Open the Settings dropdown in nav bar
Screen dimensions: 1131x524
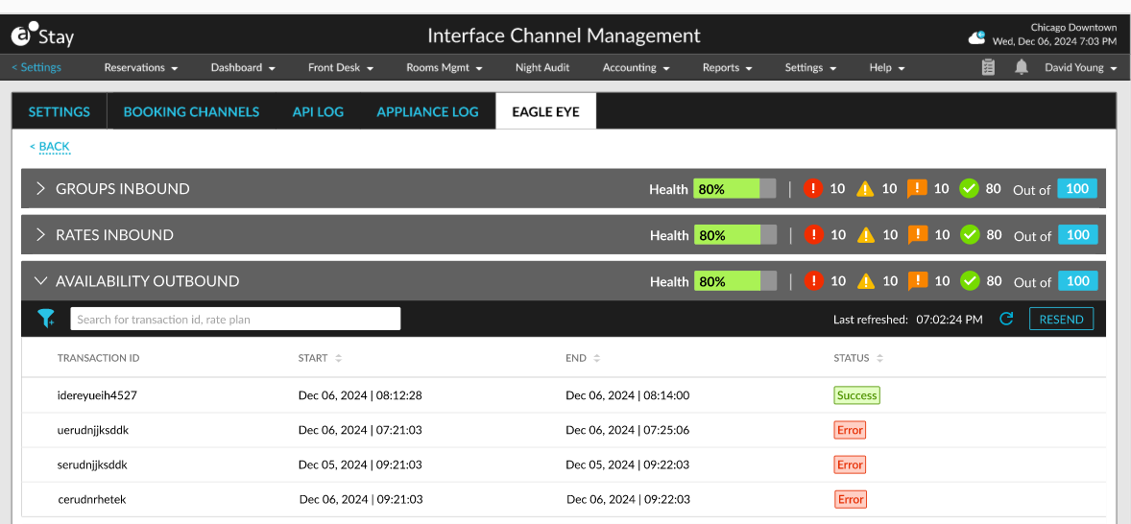pyautogui.click(x=810, y=68)
